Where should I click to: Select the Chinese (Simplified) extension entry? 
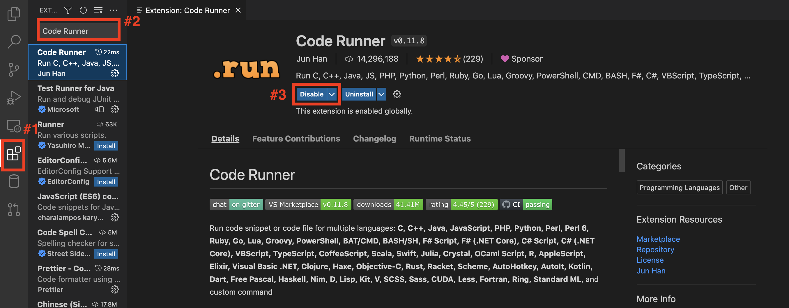point(77,303)
